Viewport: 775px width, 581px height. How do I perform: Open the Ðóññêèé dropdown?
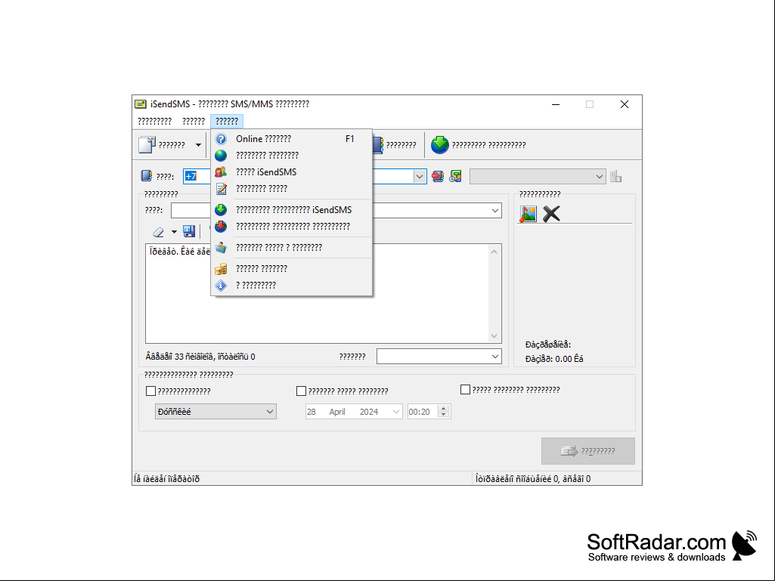pyautogui.click(x=215, y=412)
